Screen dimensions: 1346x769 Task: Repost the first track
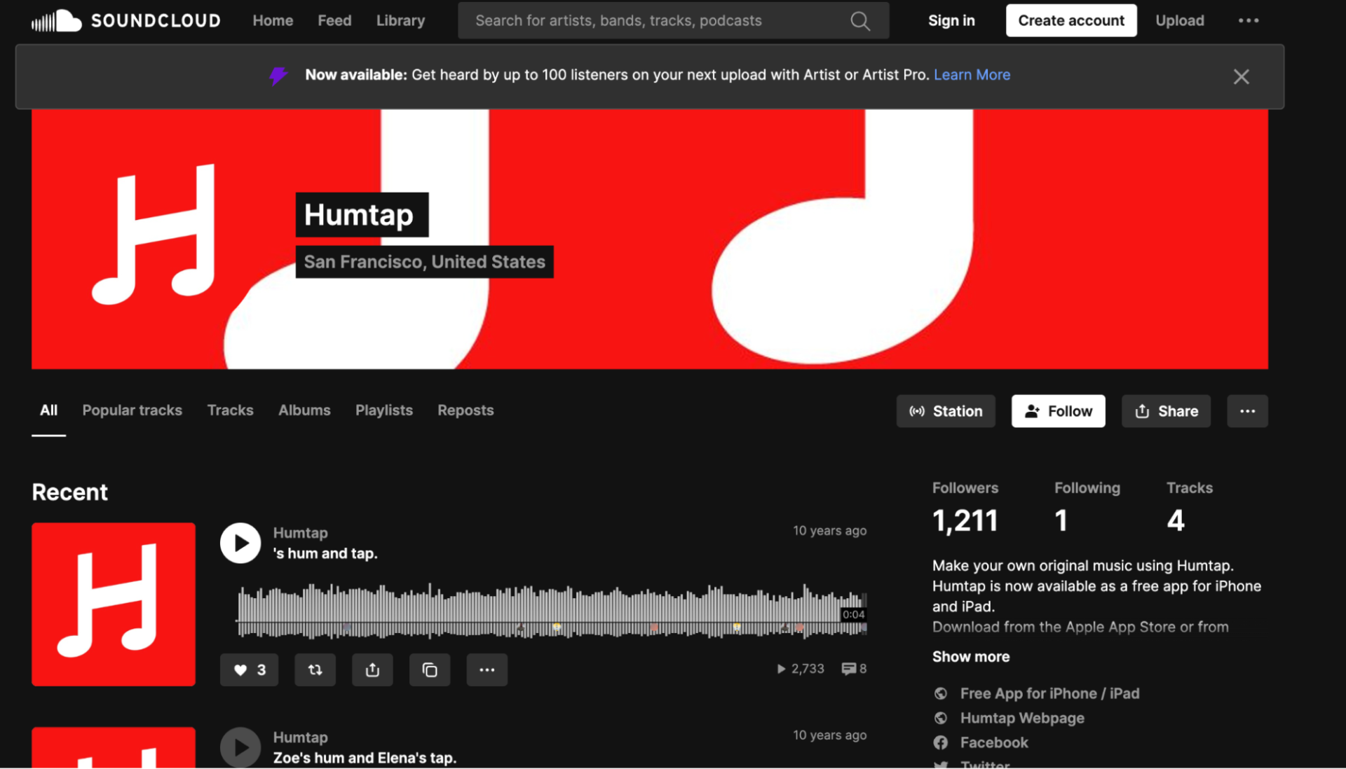pos(315,670)
